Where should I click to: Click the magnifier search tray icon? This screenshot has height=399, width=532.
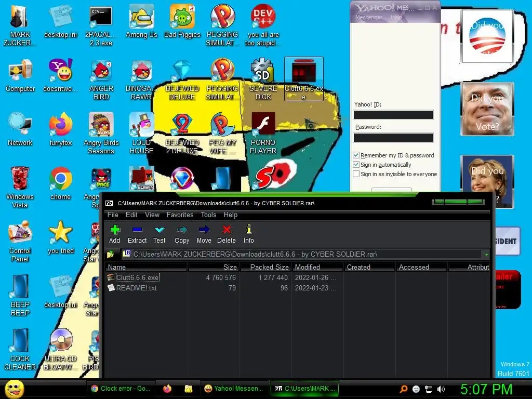(403, 389)
